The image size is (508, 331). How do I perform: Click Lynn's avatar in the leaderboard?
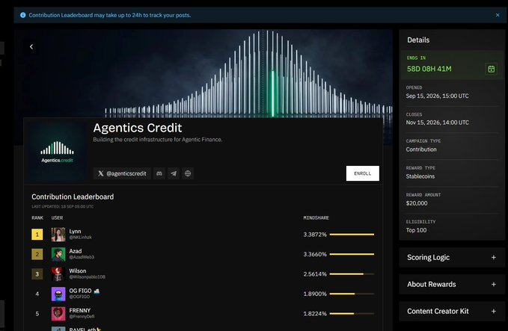point(58,235)
